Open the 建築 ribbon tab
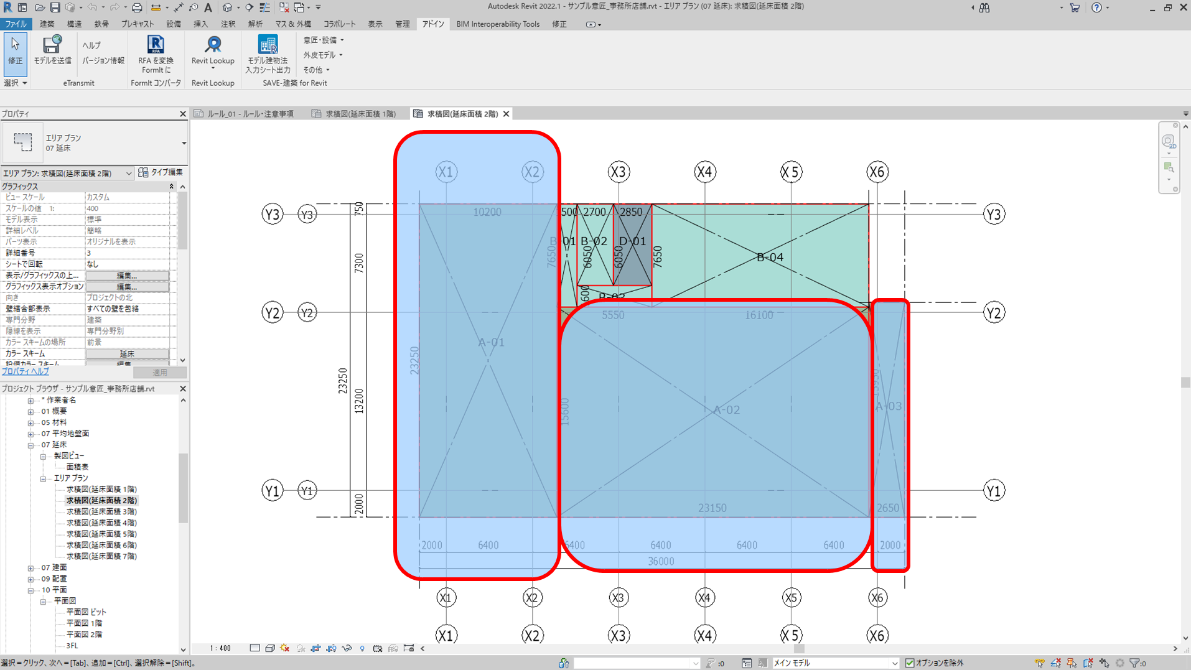 (x=47, y=24)
